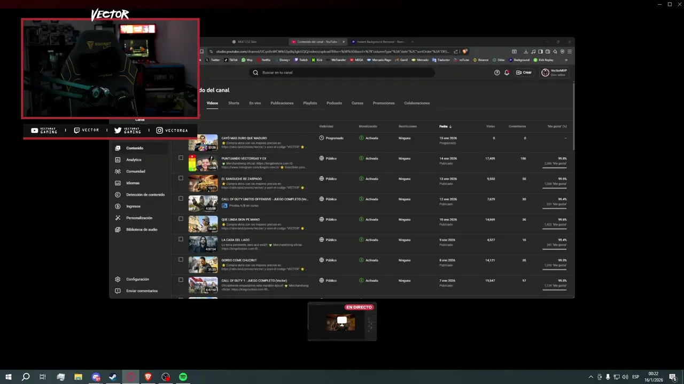This screenshot has width=684, height=384.
Task: Click the Crear button
Action: click(524, 73)
